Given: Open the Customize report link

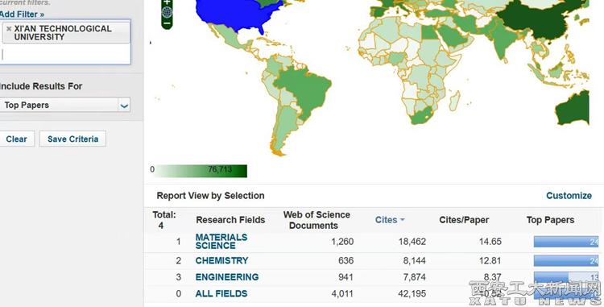Looking at the screenshot, I should click(x=569, y=196).
